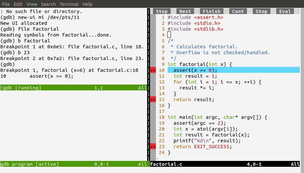Viewport: 304px width, 173px height.
Task: Open the Help menu
Action: tap(87, 4)
